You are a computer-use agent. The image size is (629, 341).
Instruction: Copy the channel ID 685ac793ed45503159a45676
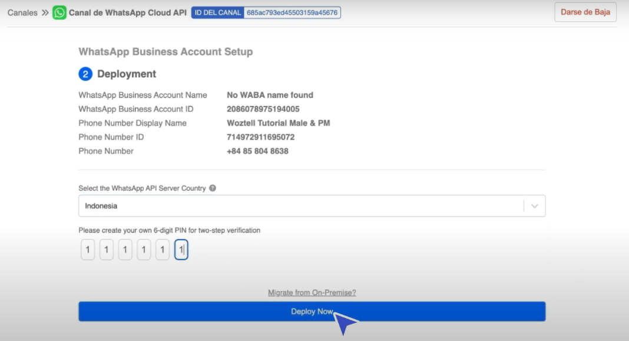point(292,12)
